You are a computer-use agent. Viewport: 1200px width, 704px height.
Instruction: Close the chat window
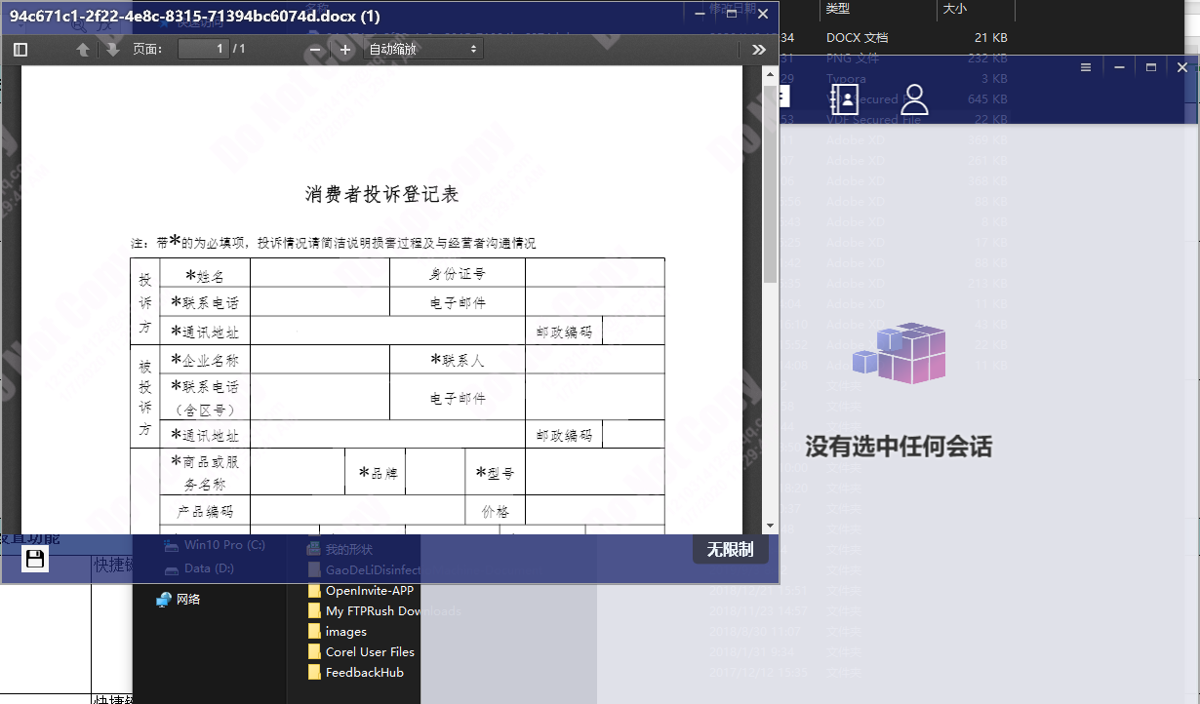click(x=1182, y=67)
